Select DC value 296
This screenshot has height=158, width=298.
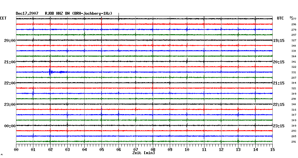pyautogui.click(x=294, y=25)
